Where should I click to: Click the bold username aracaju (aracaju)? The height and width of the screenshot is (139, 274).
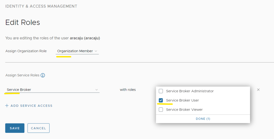point(85,38)
